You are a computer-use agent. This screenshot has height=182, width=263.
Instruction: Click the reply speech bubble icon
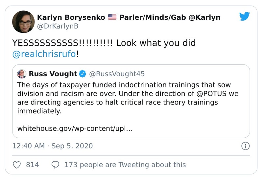[x=55, y=165]
